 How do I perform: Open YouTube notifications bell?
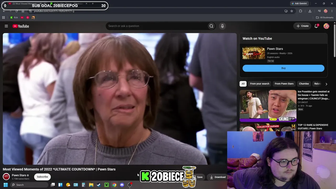point(316,26)
